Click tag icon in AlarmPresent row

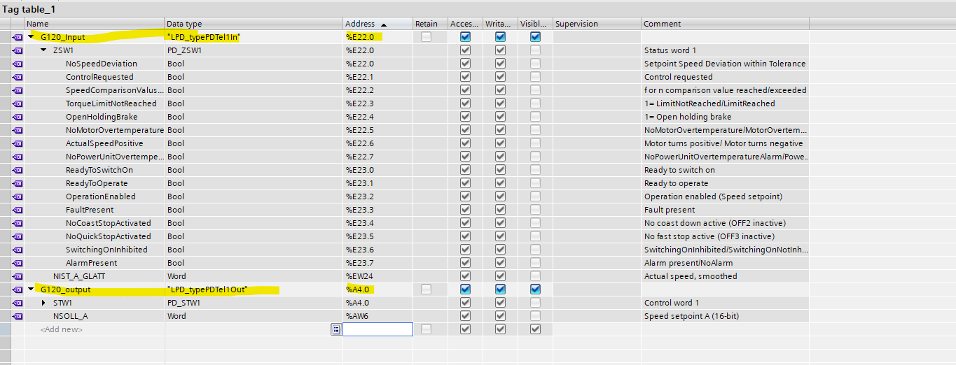18,263
